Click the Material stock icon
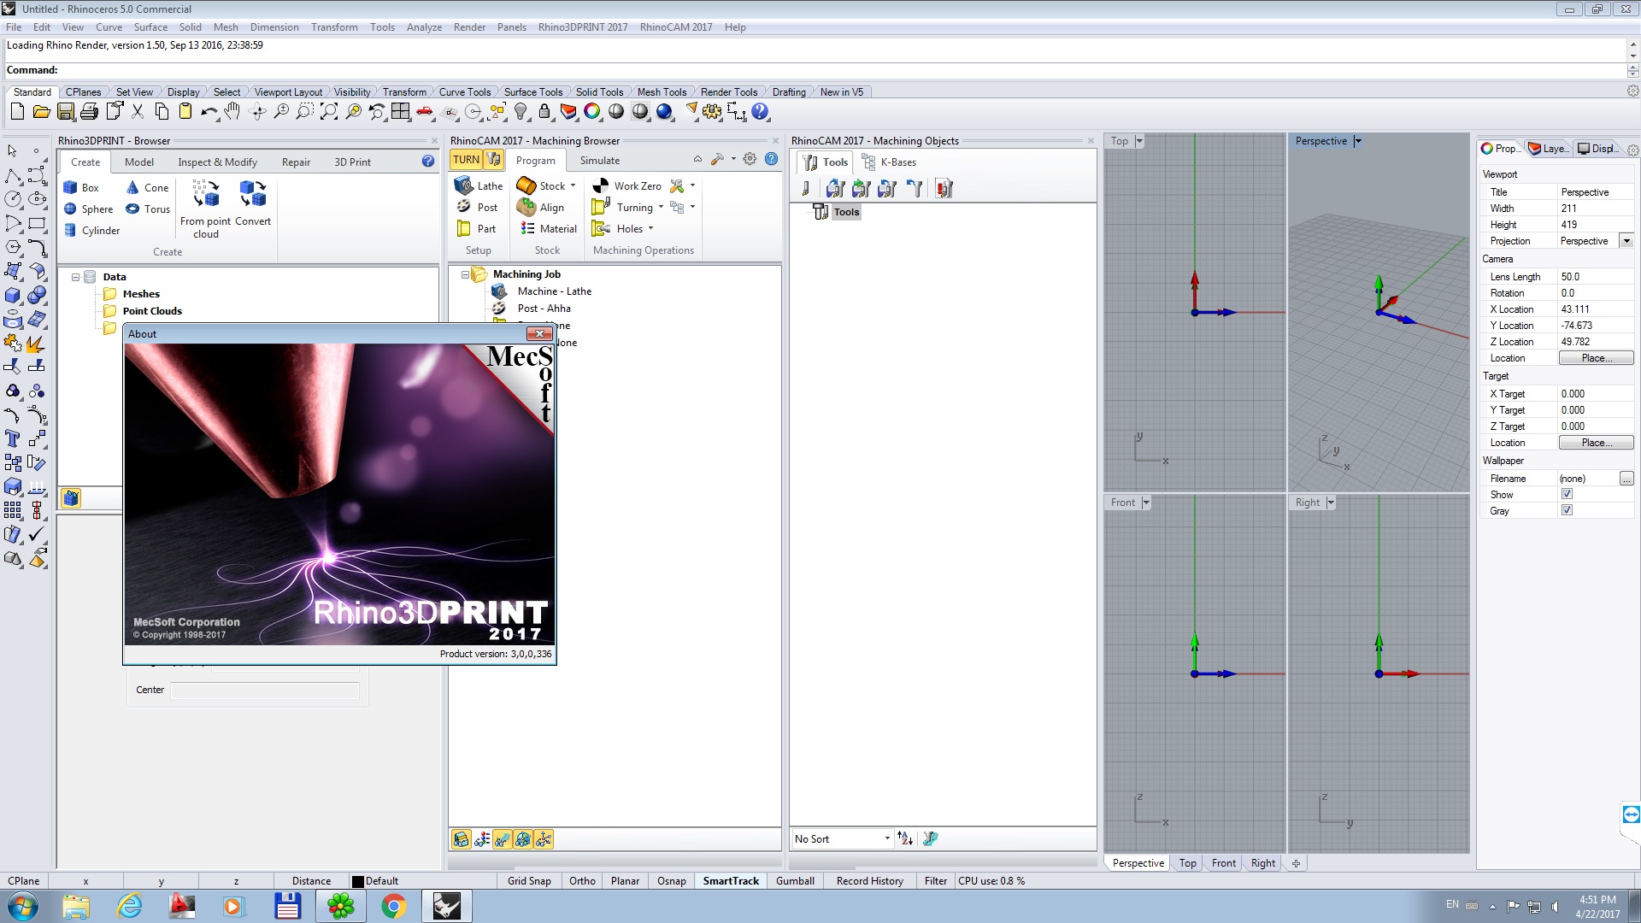The width and height of the screenshot is (1641, 923). (549, 228)
